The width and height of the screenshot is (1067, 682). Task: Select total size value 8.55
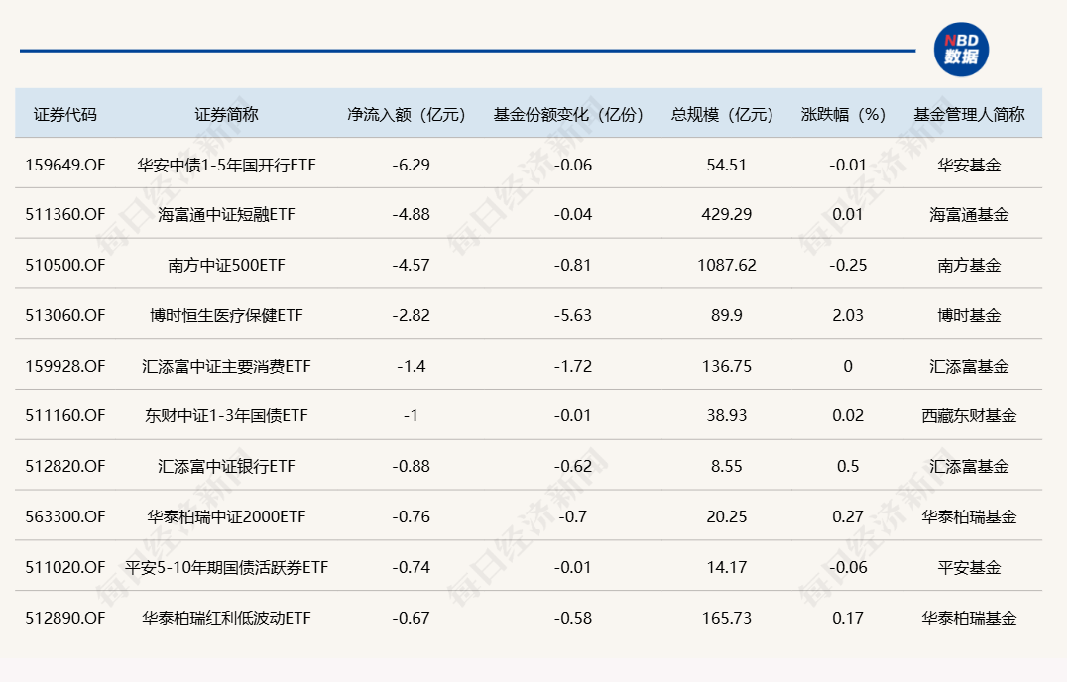pos(727,467)
